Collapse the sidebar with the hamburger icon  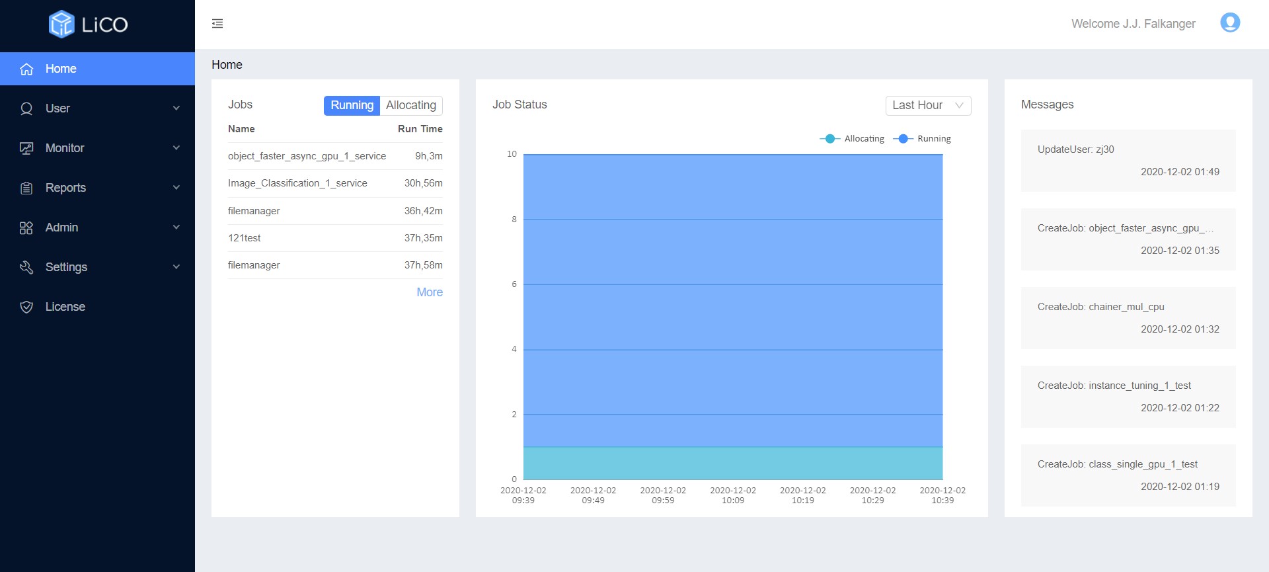217,24
